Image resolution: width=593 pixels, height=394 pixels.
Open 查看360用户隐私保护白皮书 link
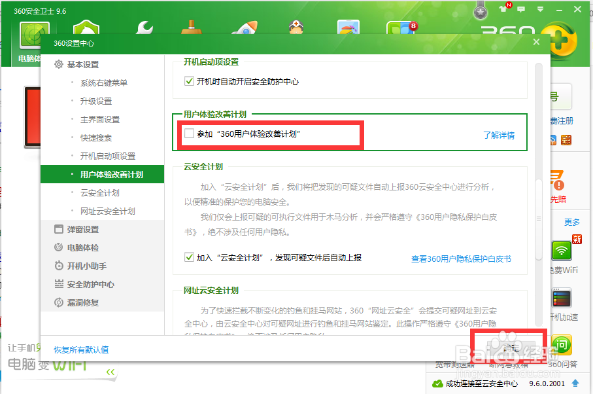tap(461, 259)
